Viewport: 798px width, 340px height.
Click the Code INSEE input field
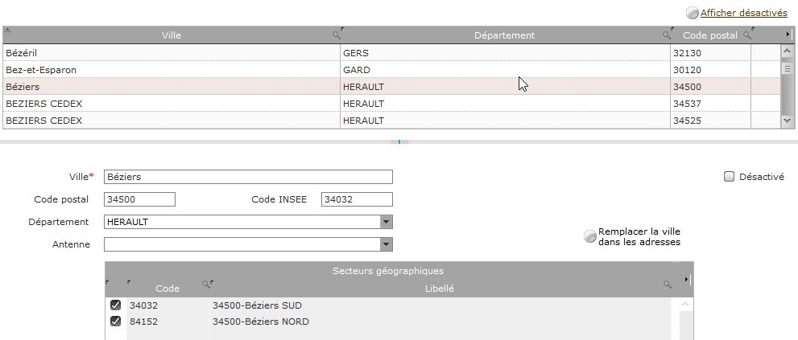click(x=357, y=199)
